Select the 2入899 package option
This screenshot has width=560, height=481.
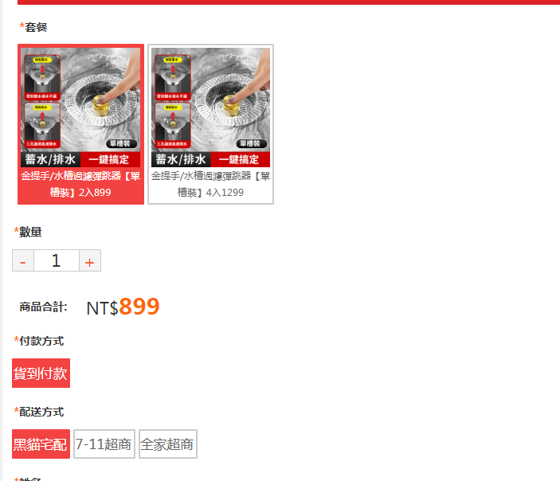click(x=80, y=124)
